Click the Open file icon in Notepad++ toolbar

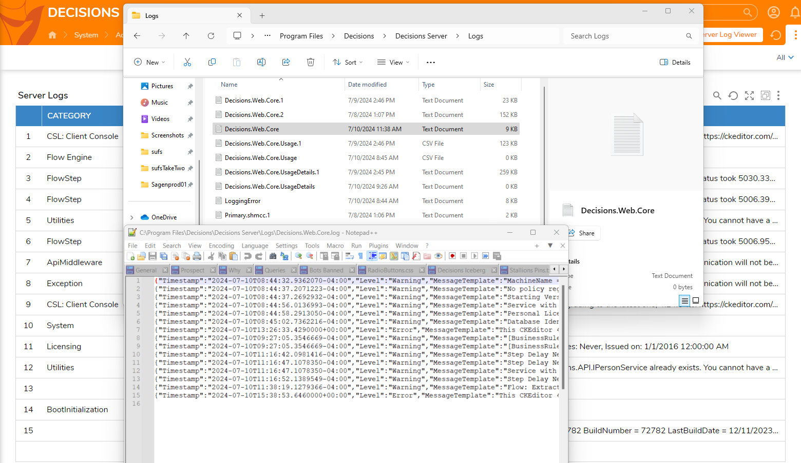(141, 256)
